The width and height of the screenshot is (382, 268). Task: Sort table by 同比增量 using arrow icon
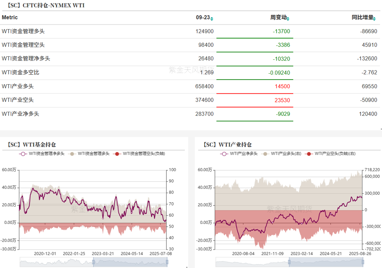pyautogui.click(x=375, y=18)
